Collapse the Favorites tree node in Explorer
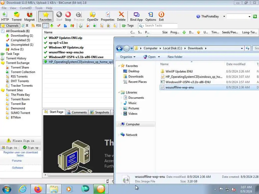This screenshot has height=194, width=259. pyautogui.click(x=119, y=66)
